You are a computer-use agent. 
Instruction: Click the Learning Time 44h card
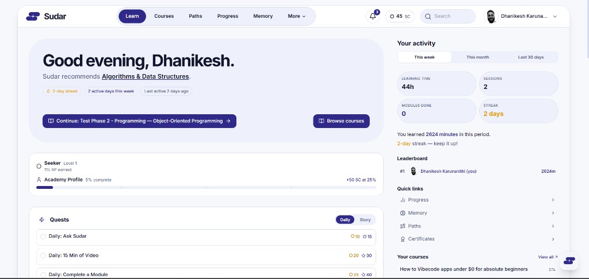[x=437, y=83]
